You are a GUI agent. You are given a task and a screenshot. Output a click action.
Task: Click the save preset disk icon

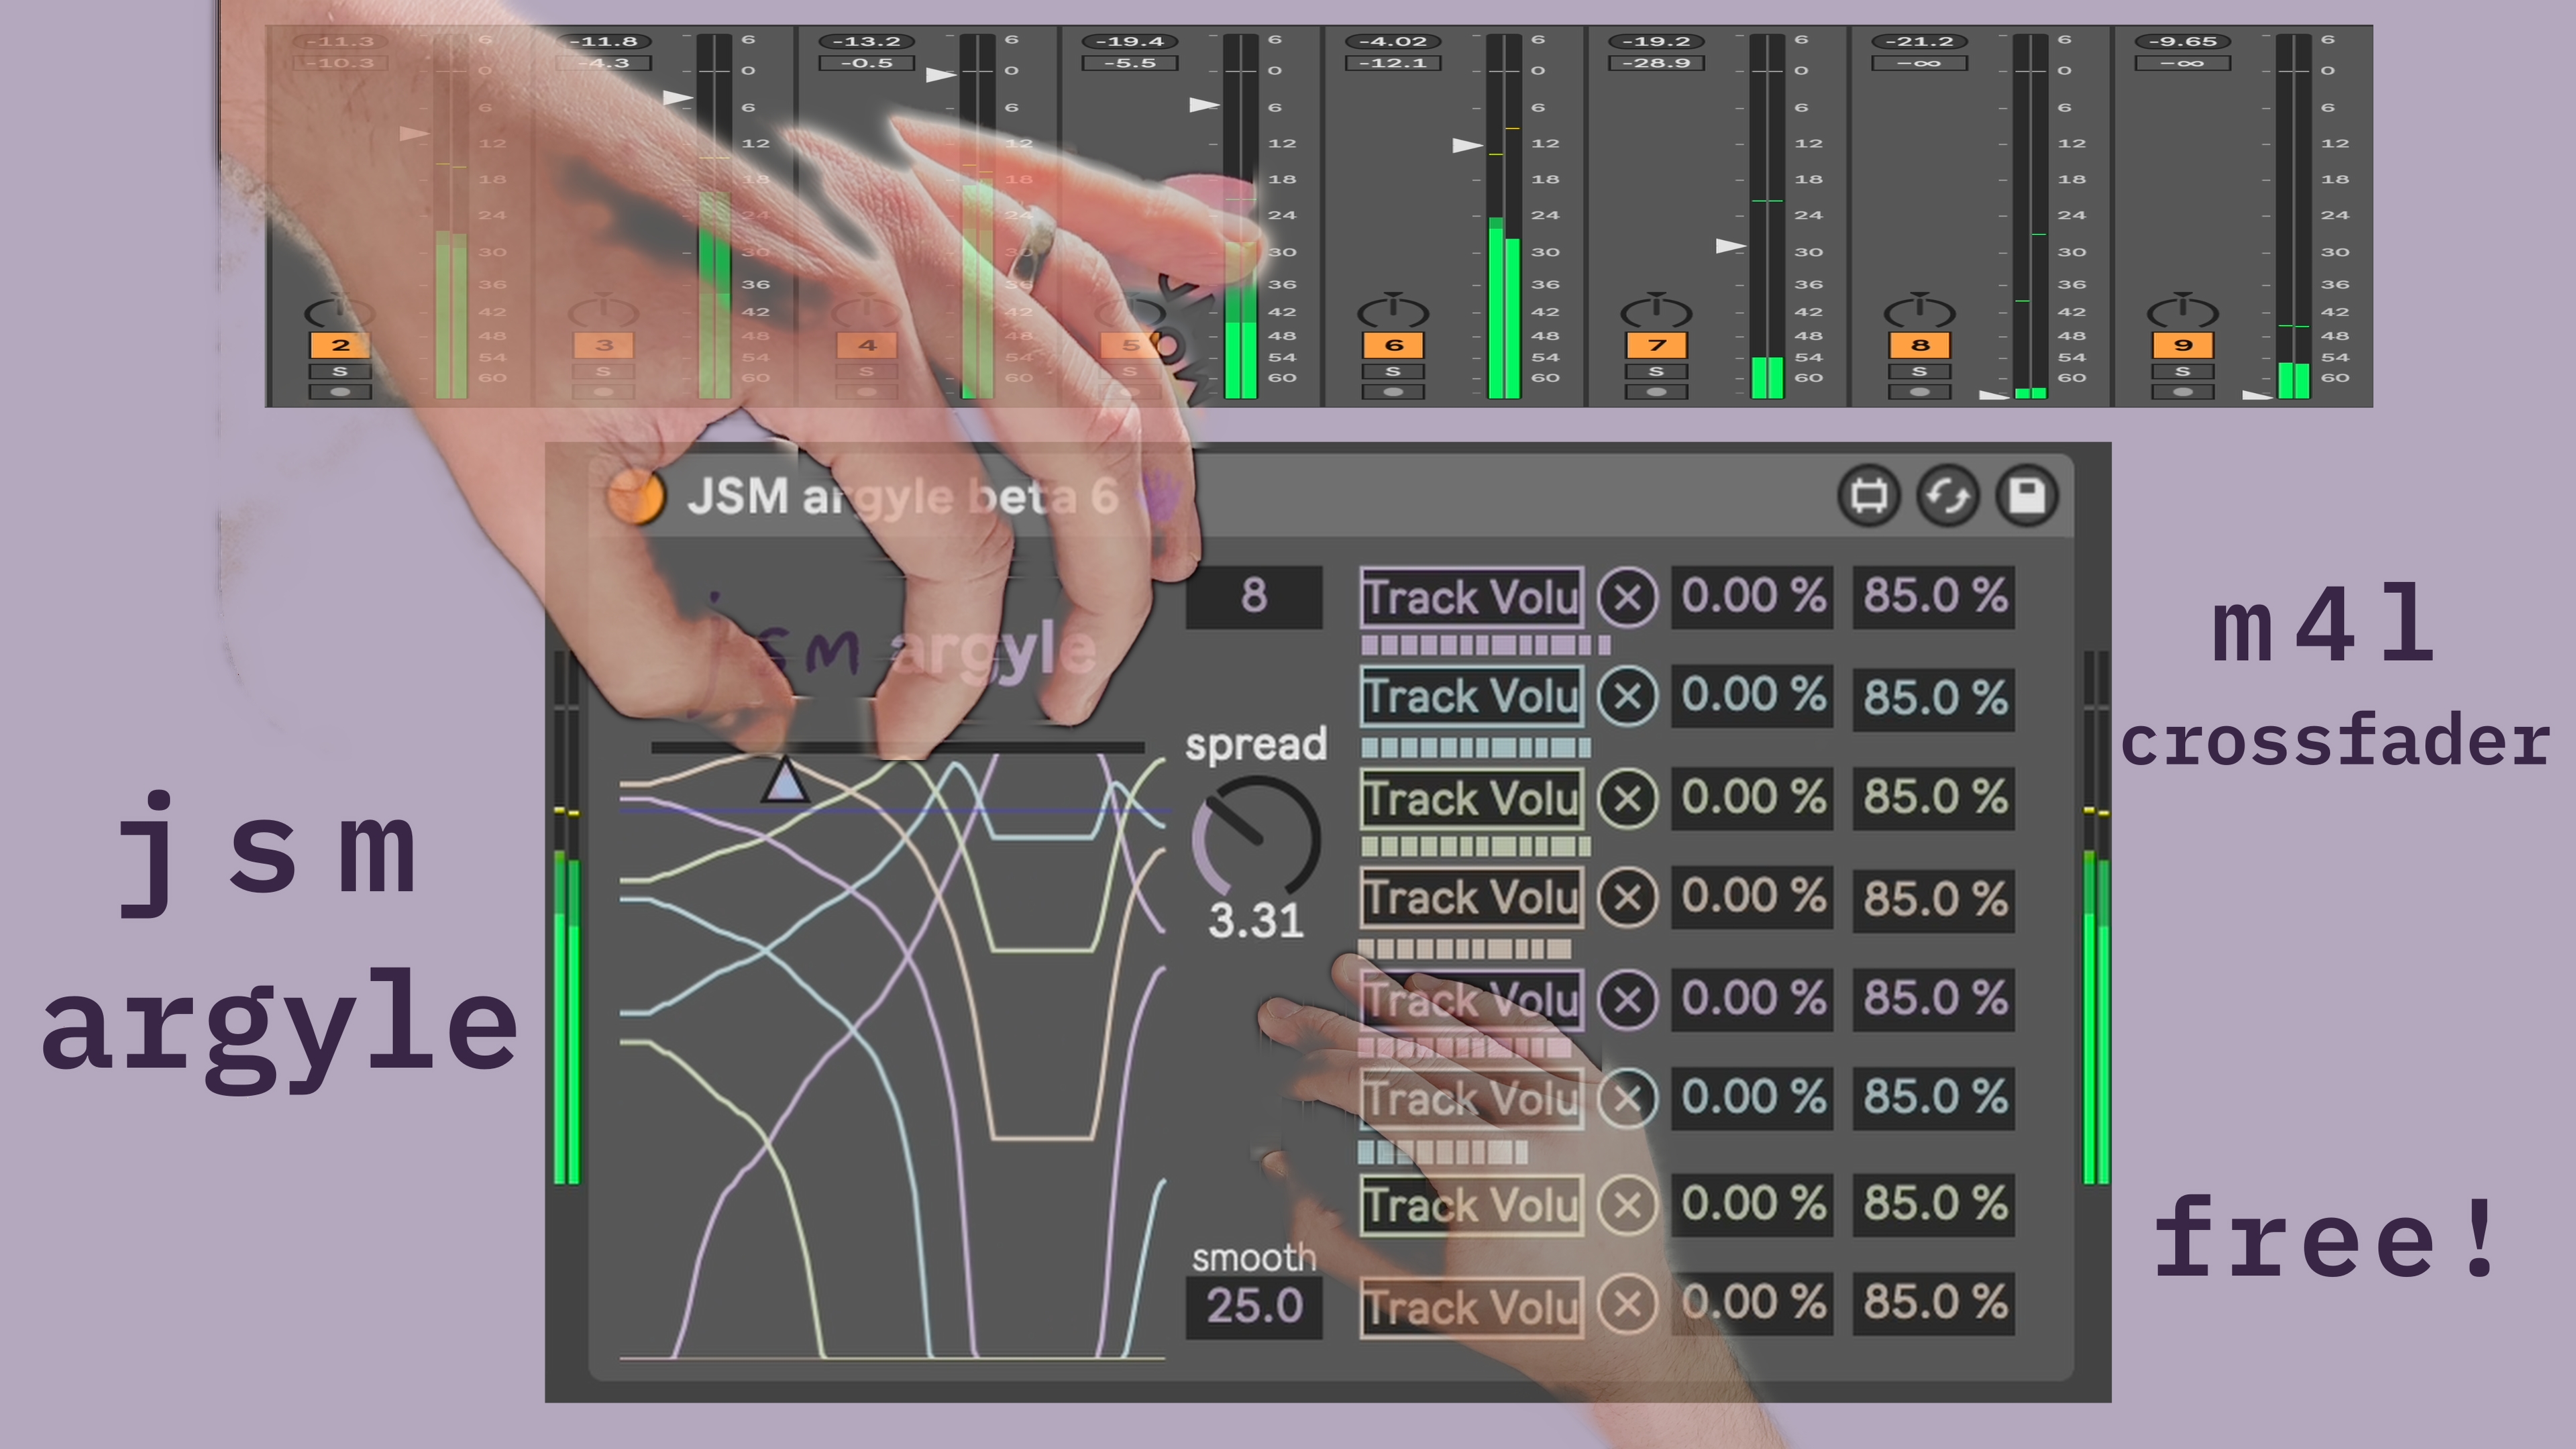coord(2026,496)
